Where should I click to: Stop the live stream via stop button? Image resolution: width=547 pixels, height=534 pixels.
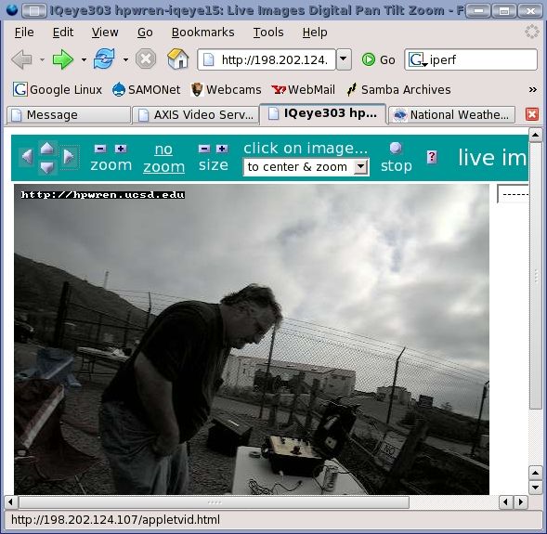[396, 158]
